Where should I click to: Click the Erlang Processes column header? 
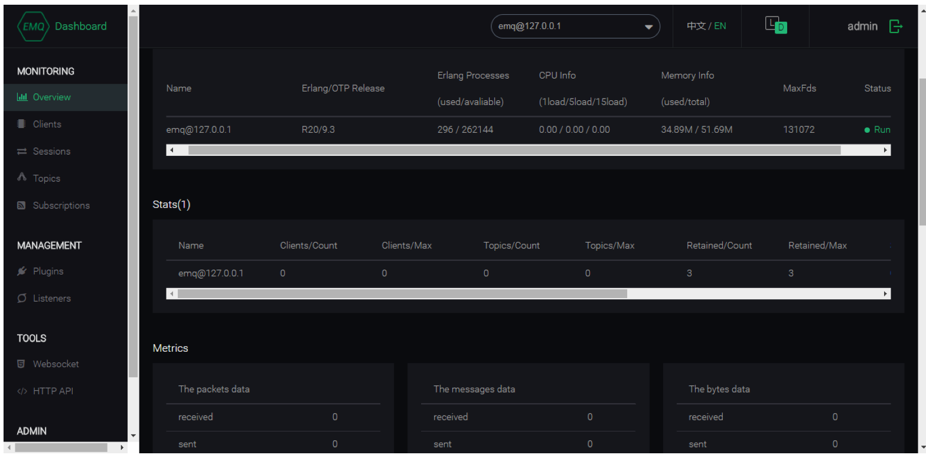click(473, 89)
